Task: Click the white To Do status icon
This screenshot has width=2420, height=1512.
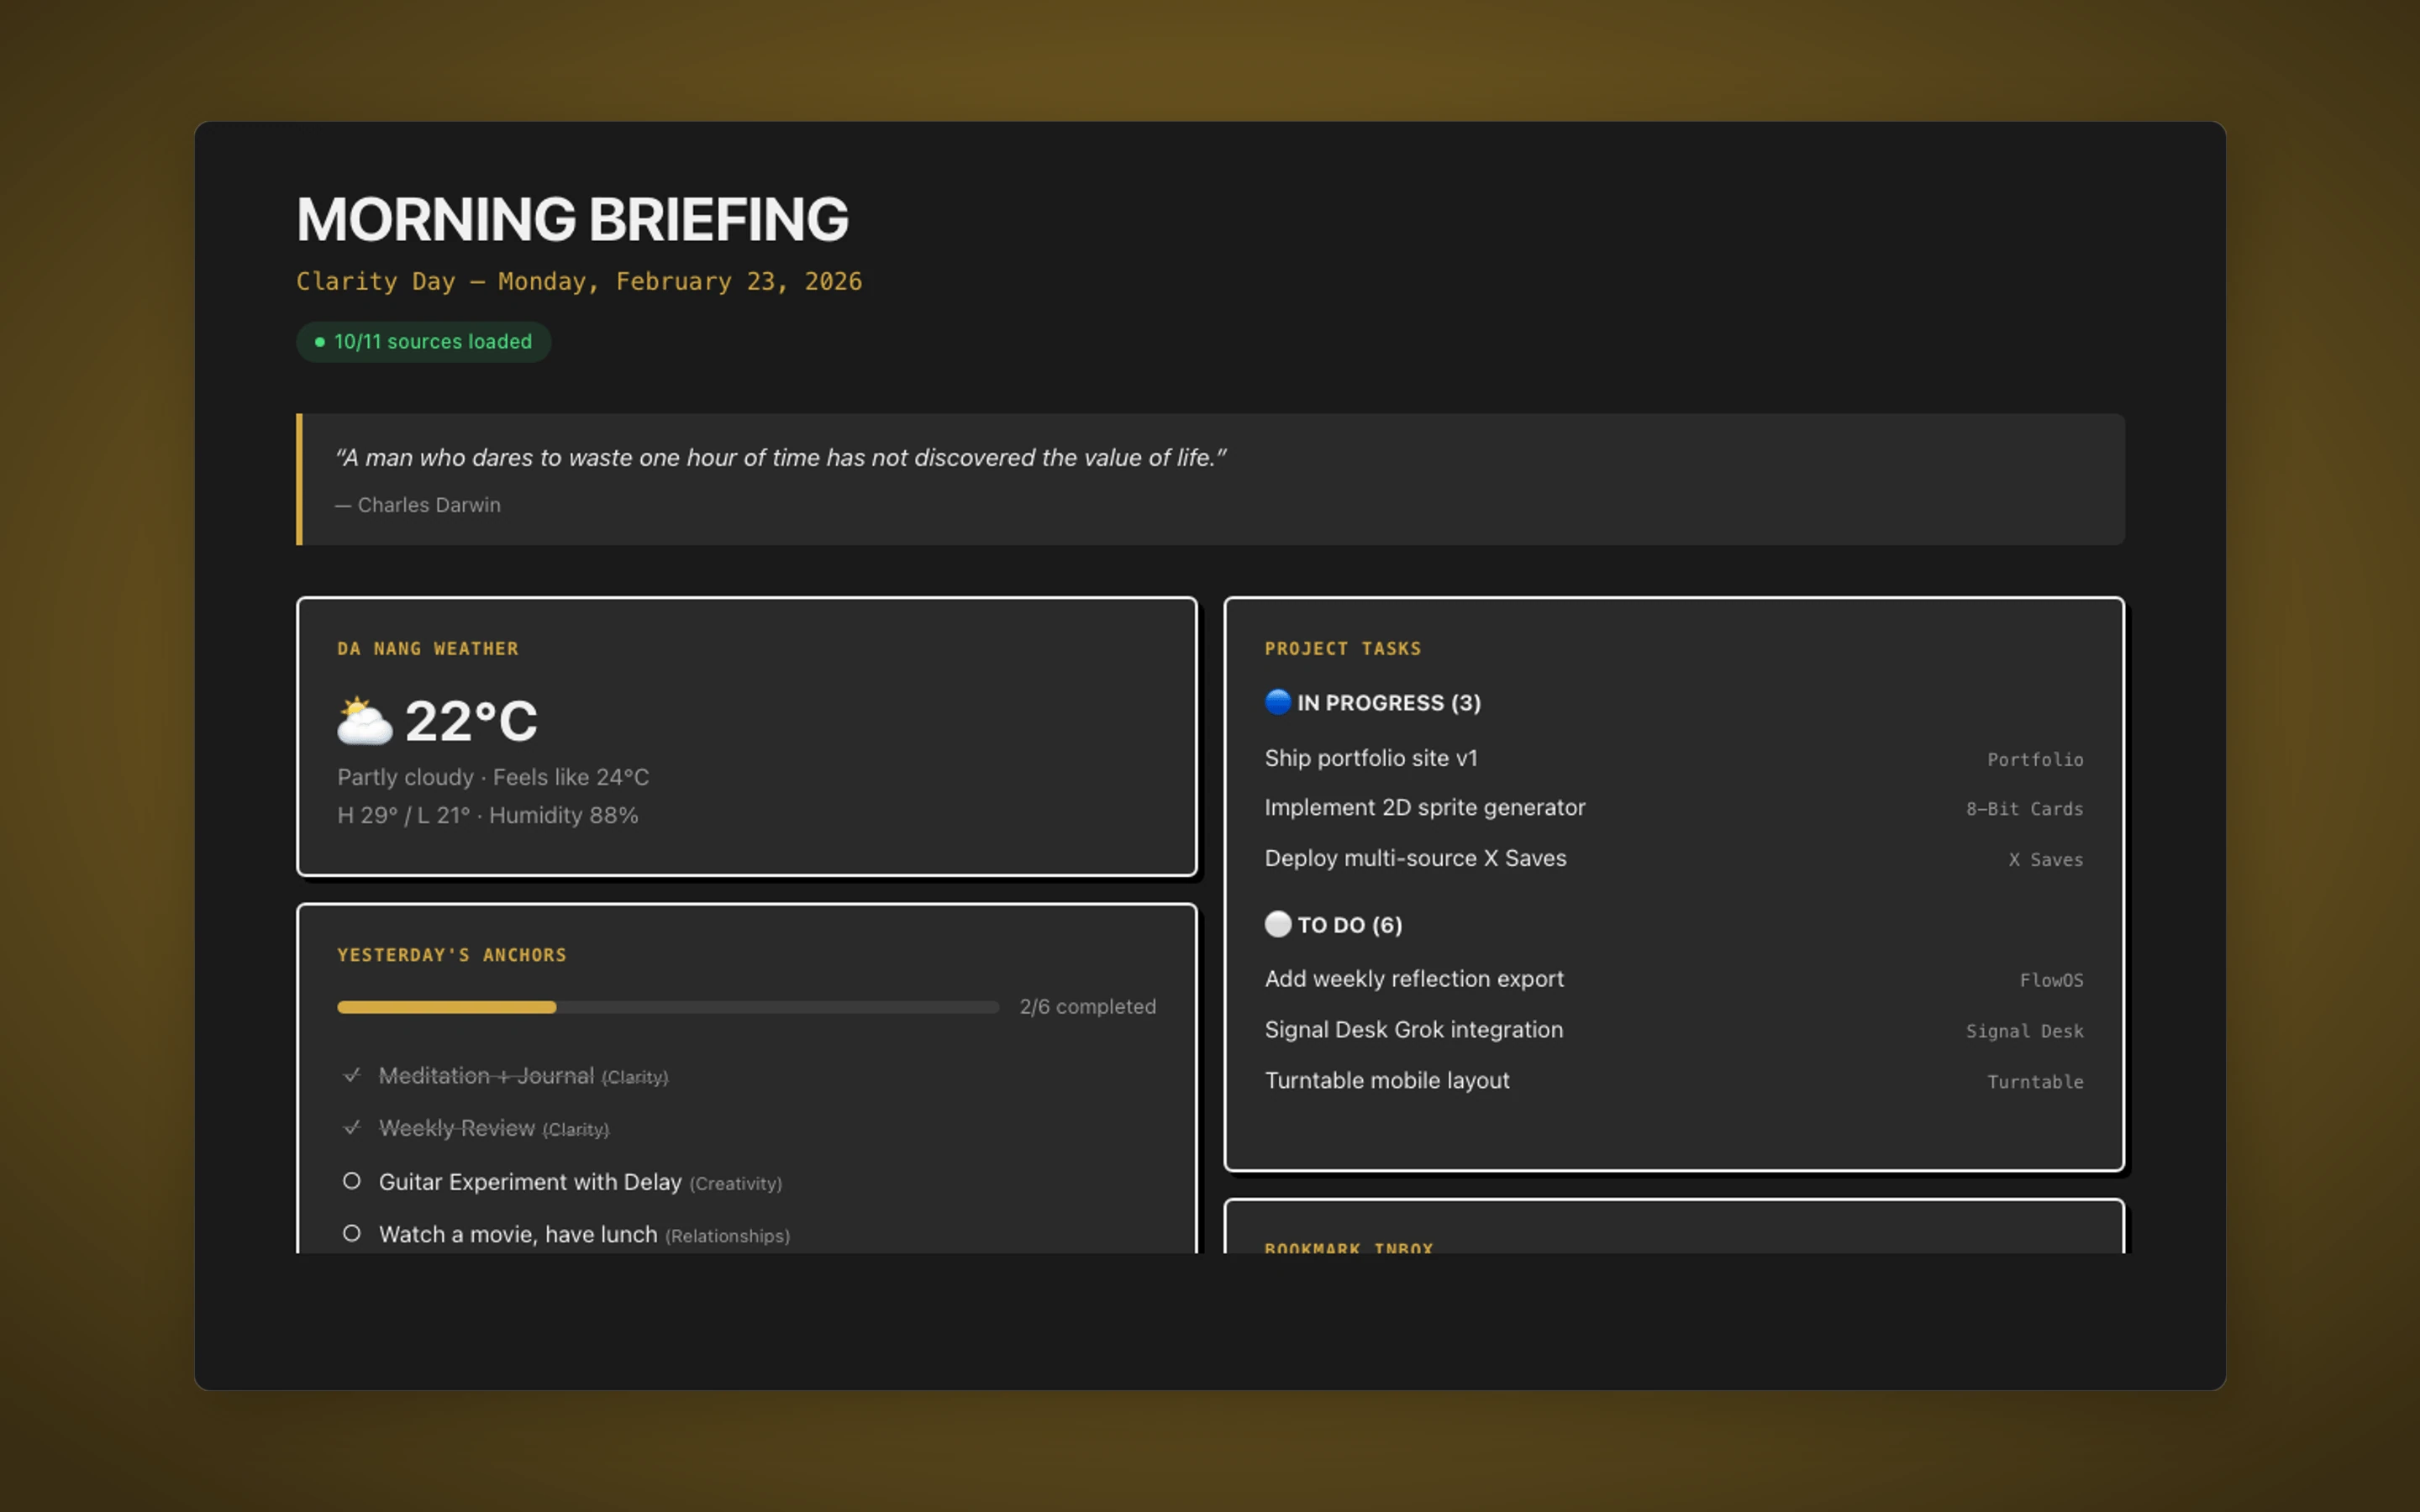Action: click(1278, 924)
